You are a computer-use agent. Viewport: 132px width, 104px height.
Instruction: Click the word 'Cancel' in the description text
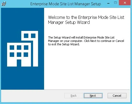pyautogui.click(x=120, y=41)
